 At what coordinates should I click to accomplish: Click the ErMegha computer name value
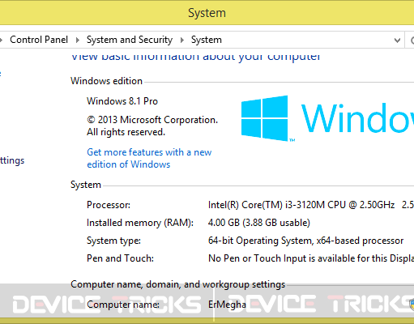(227, 305)
